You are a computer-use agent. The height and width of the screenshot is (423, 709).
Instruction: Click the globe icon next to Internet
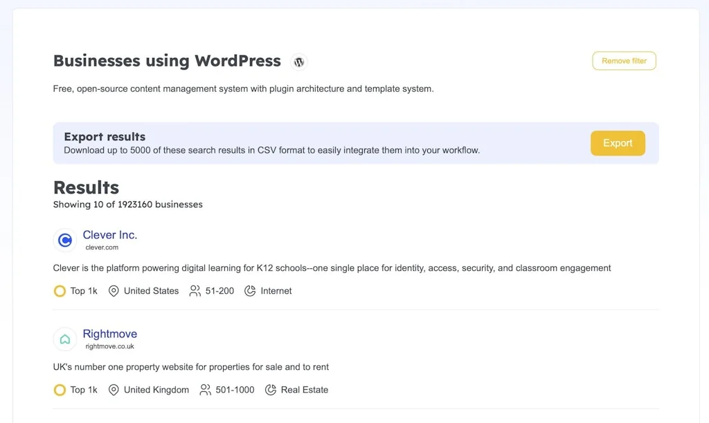[x=250, y=291]
